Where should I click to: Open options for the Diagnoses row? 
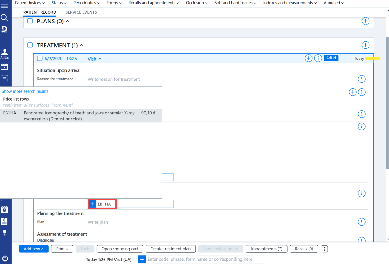click(362, 240)
